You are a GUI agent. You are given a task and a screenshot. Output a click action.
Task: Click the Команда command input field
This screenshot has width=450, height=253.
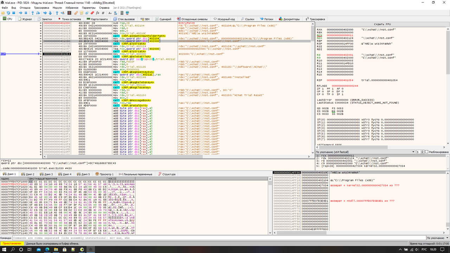[x=219, y=238]
